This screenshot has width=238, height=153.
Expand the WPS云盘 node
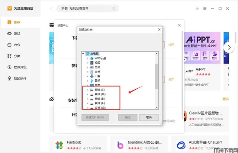pos(87,58)
